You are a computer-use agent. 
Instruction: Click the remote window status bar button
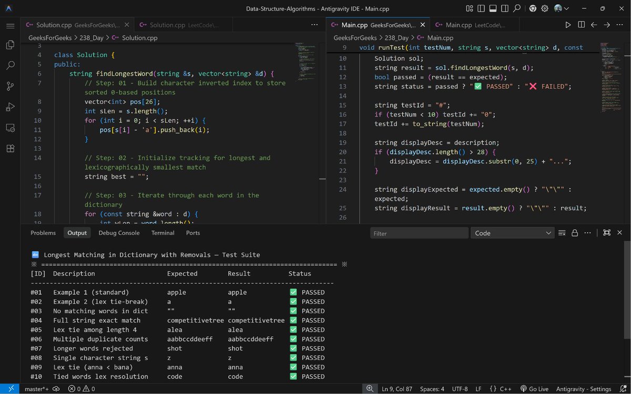(10, 389)
